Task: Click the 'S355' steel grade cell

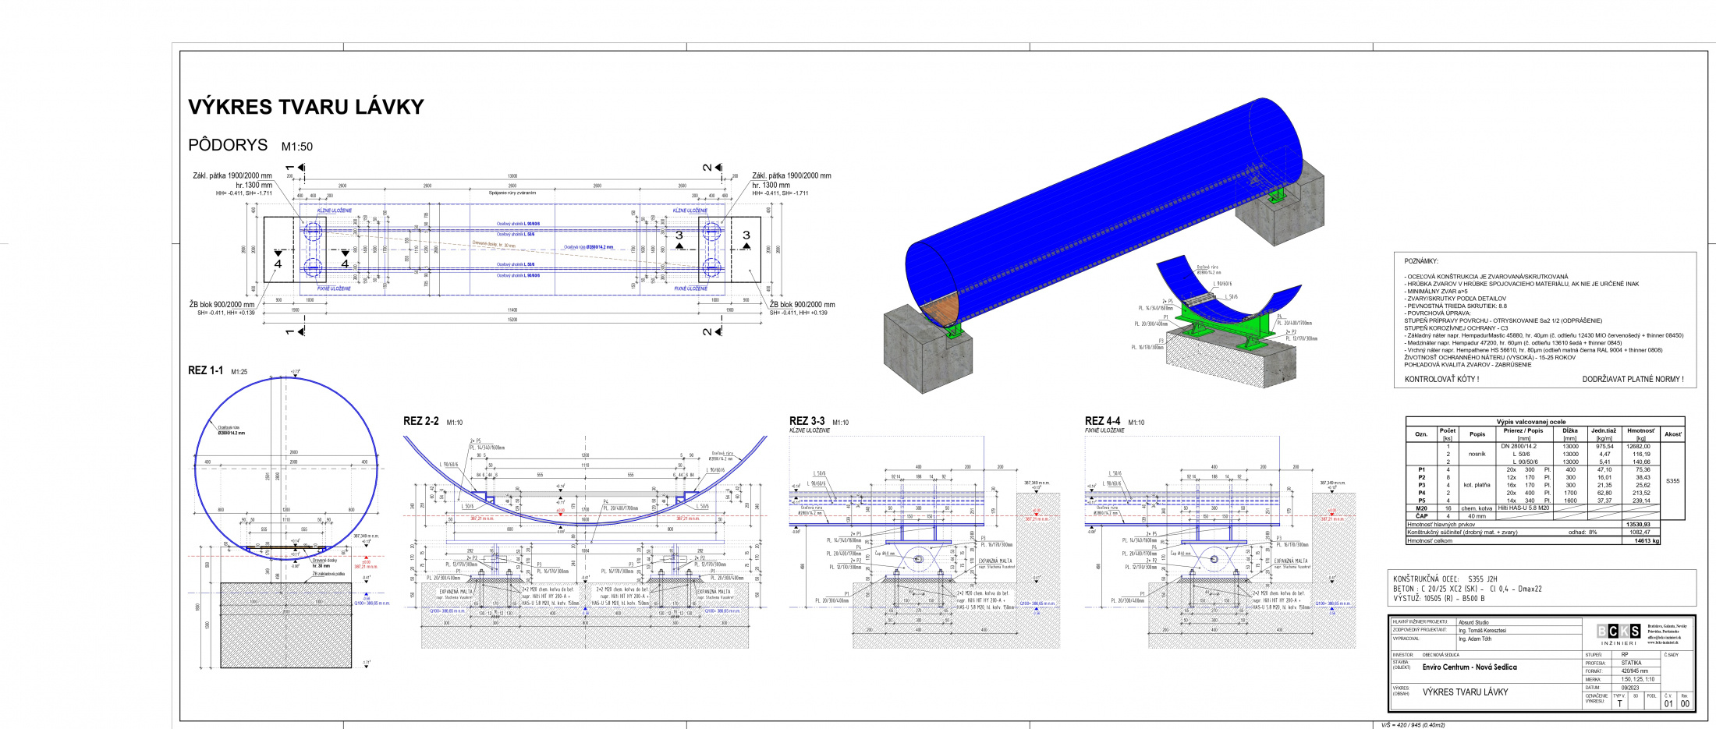Action: point(1672,481)
